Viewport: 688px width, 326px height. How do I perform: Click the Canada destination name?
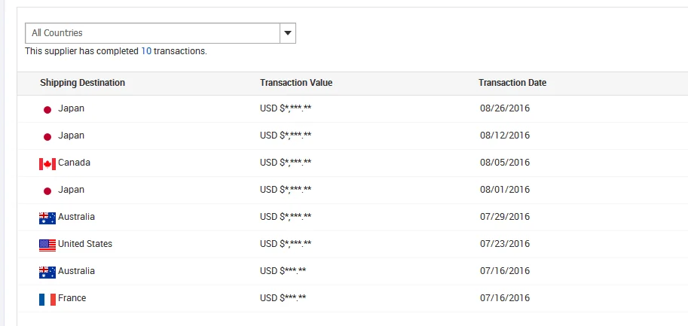click(x=74, y=163)
